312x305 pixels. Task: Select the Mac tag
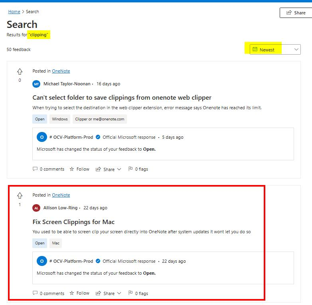point(56,243)
